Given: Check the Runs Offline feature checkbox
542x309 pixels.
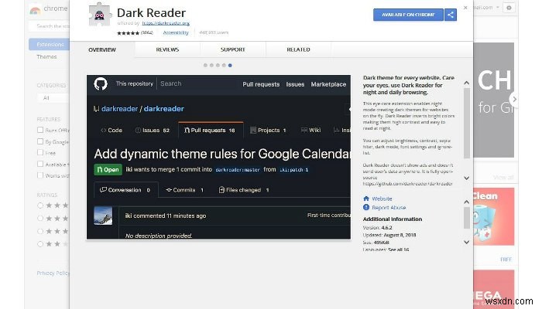Looking at the screenshot, I should pos(40,130).
